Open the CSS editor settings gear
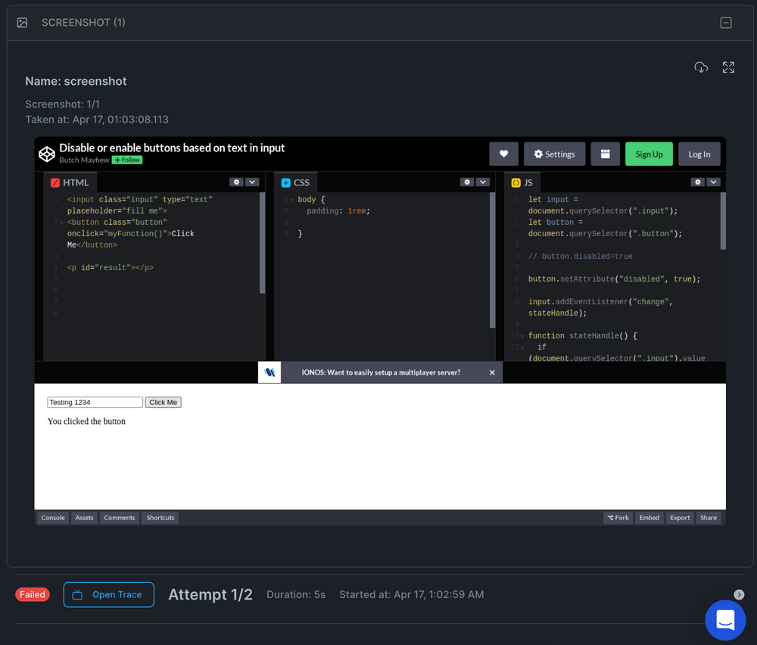The image size is (757, 645). [467, 182]
